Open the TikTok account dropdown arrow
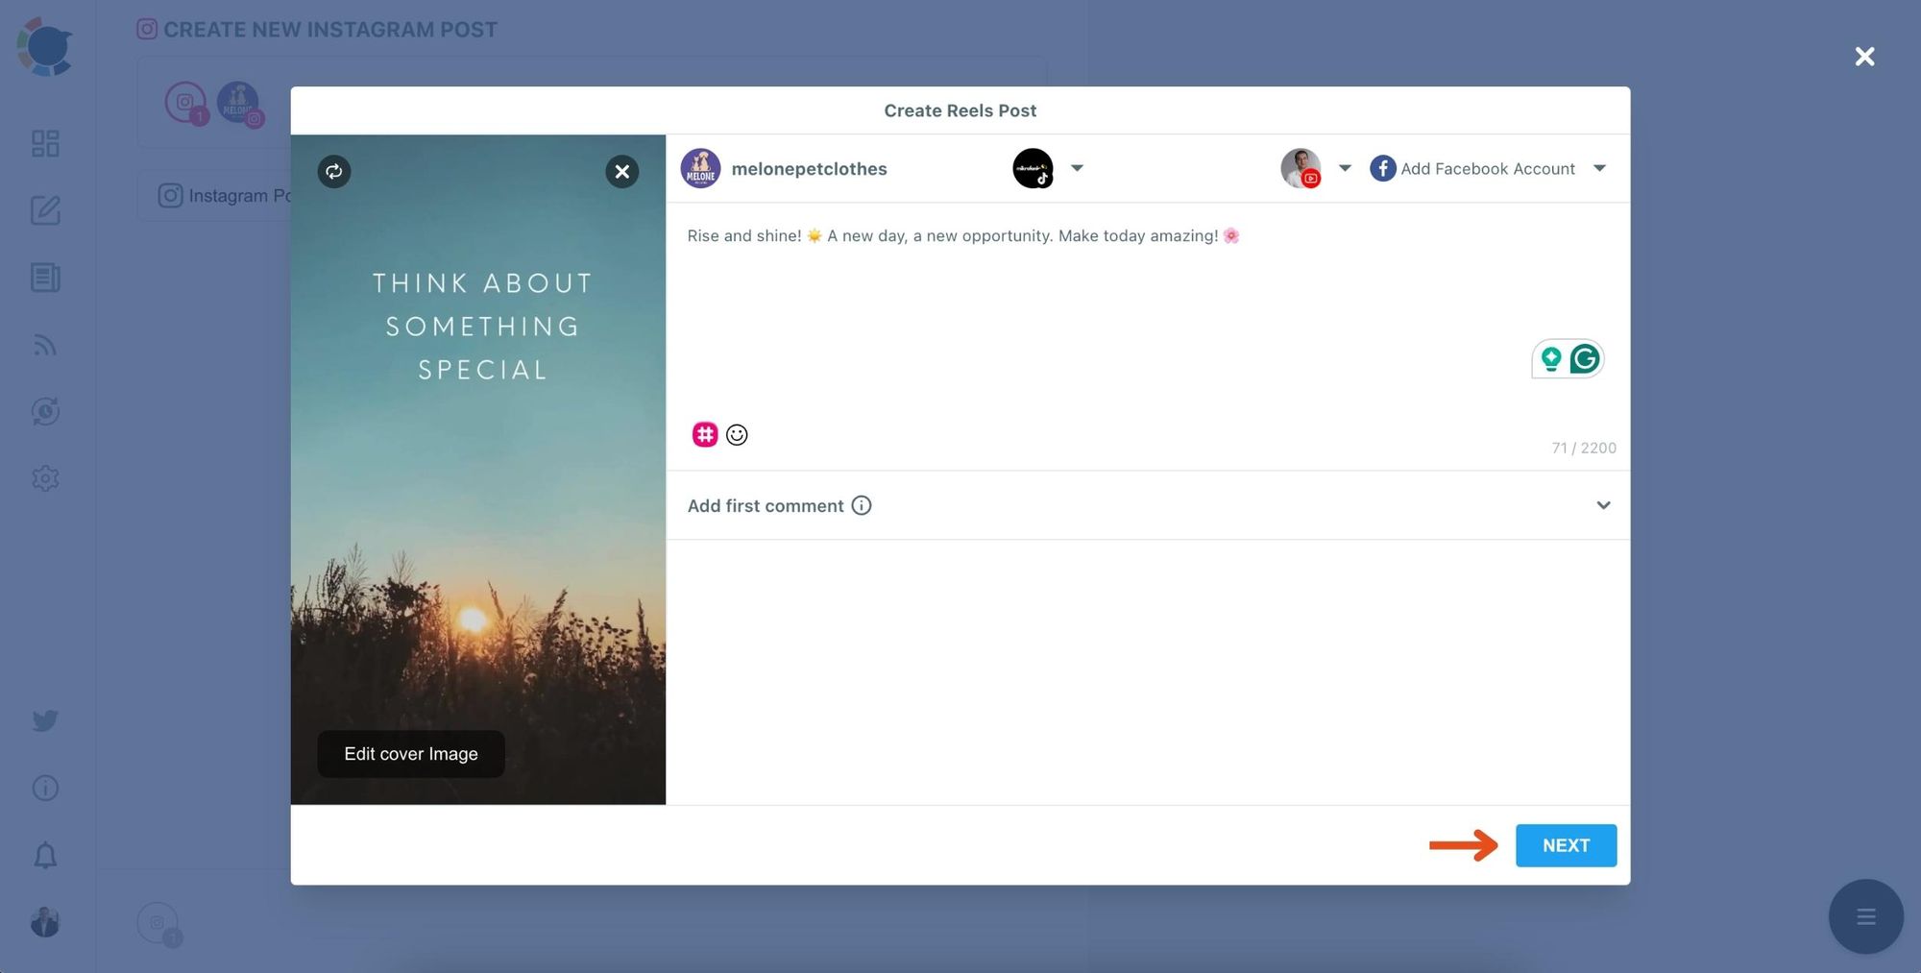Viewport: 1921px width, 973px height. [x=1077, y=168]
